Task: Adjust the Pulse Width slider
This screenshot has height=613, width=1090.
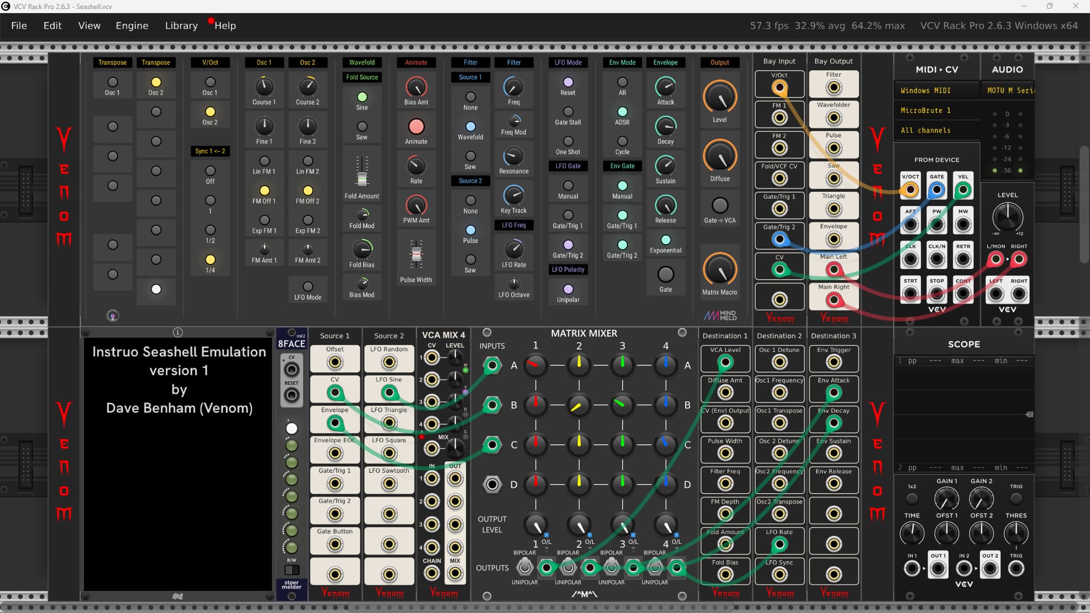Action: pos(416,255)
